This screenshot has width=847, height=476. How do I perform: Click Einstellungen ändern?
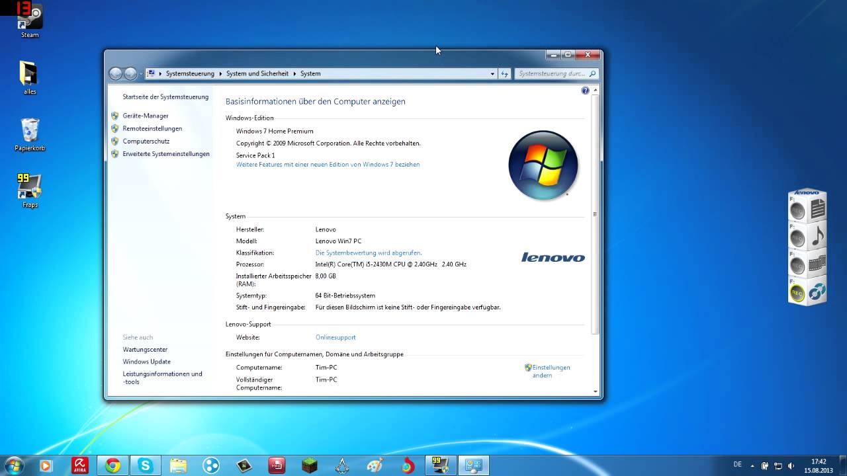pyautogui.click(x=551, y=371)
